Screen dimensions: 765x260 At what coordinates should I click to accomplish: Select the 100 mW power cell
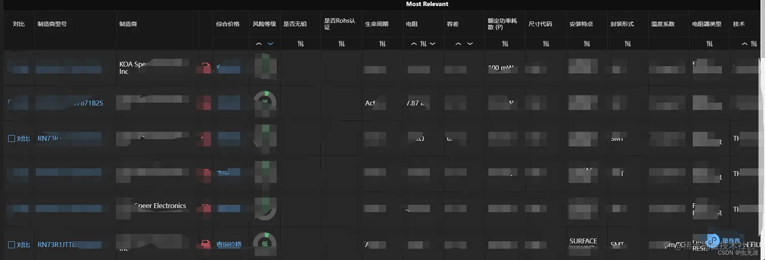(505, 68)
